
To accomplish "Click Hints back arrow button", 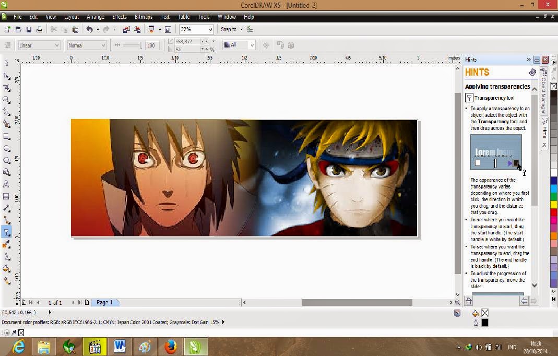I will point(524,301).
